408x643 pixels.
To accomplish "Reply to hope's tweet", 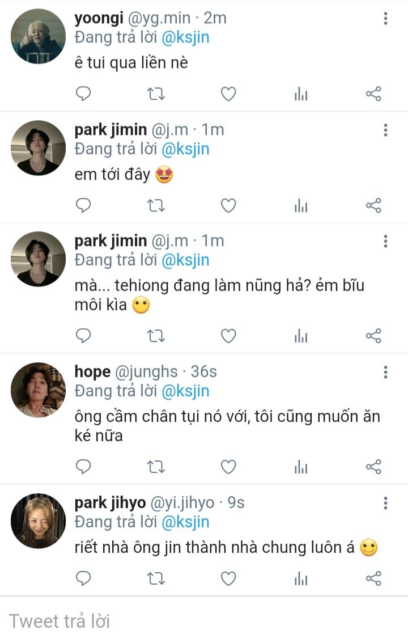I will (83, 467).
